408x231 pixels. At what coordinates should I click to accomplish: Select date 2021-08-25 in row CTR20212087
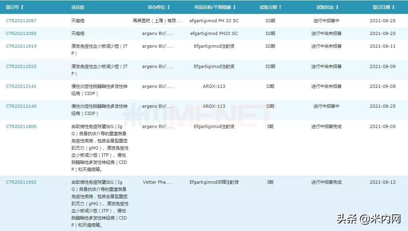[x=382, y=21]
